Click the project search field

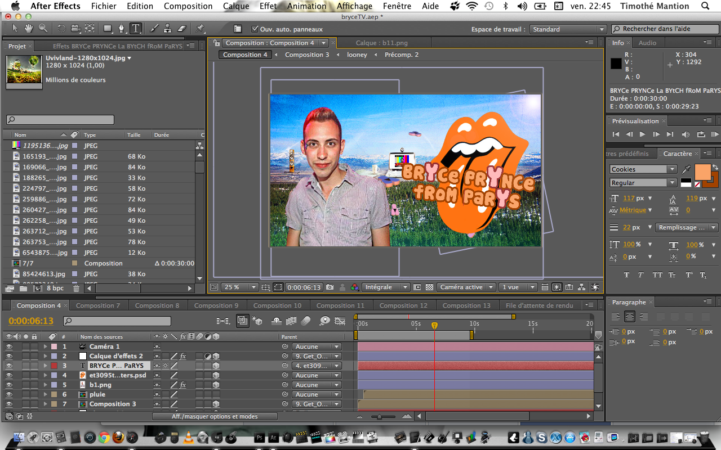(60, 120)
